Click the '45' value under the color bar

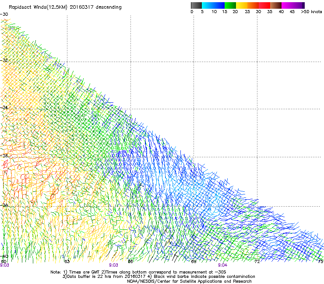pos(292,12)
